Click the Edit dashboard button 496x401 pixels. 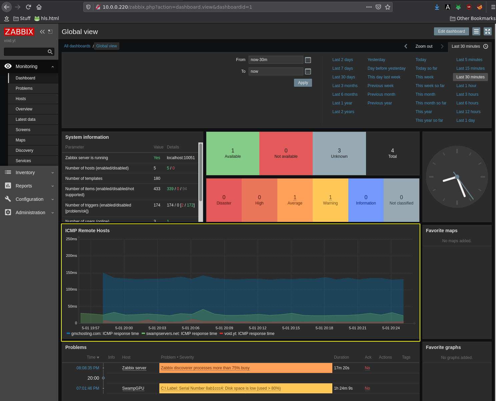[x=451, y=31]
